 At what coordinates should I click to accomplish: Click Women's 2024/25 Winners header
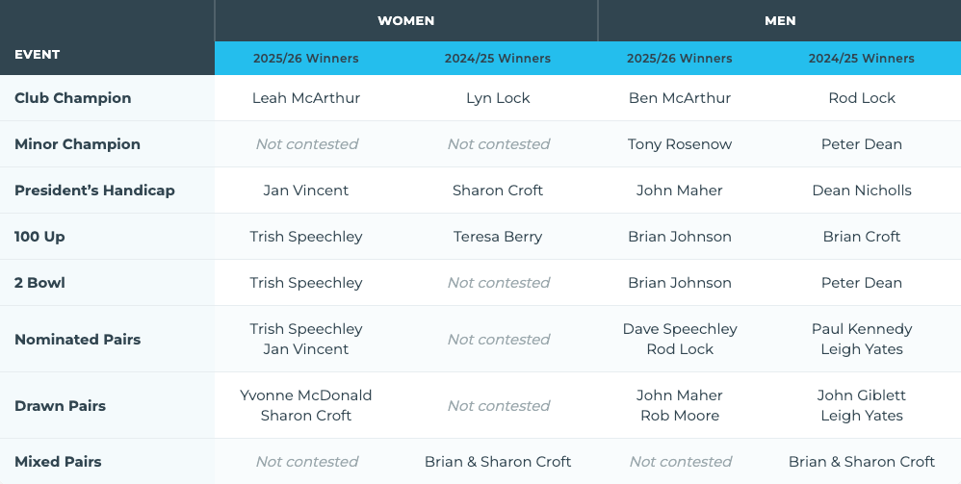[x=498, y=58]
